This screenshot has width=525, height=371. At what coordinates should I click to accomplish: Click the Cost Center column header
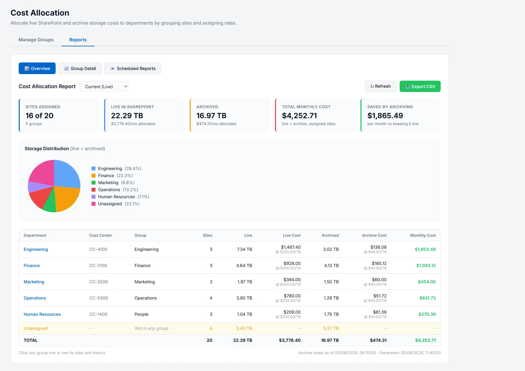point(101,235)
